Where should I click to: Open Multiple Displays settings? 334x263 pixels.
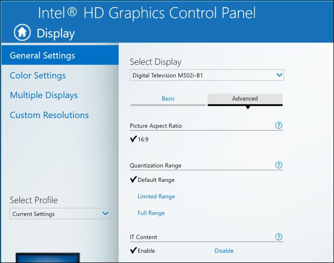(44, 95)
